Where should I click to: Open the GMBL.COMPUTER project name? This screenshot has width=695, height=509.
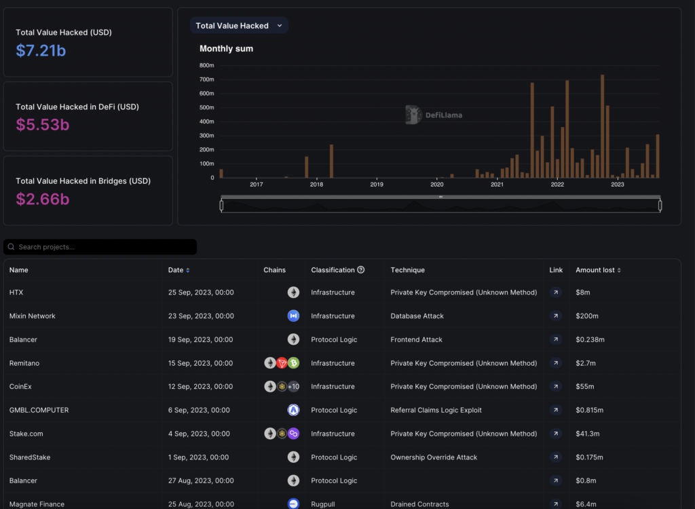pos(39,410)
